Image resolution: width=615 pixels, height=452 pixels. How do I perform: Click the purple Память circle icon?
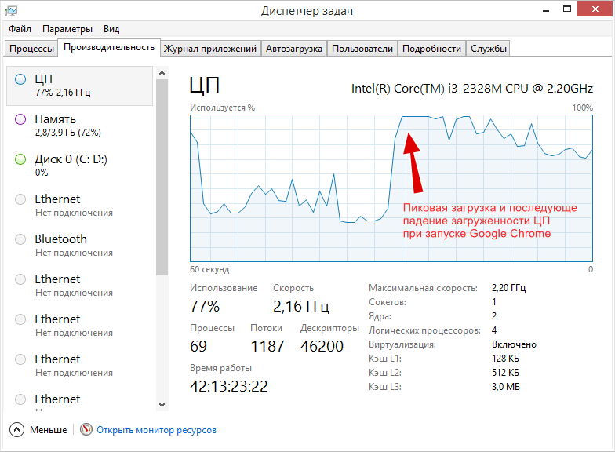tap(20, 119)
